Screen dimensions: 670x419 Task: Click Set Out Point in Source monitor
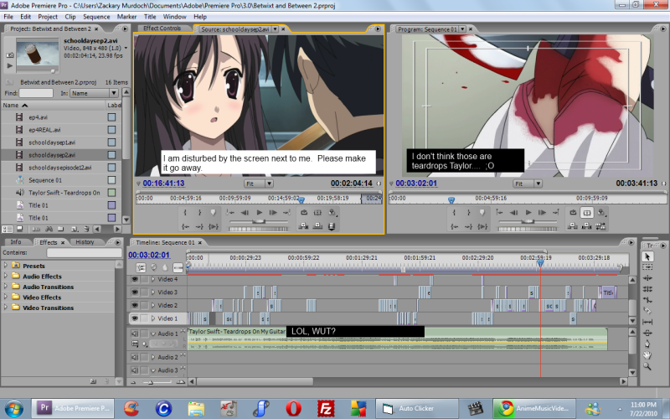coord(199,213)
